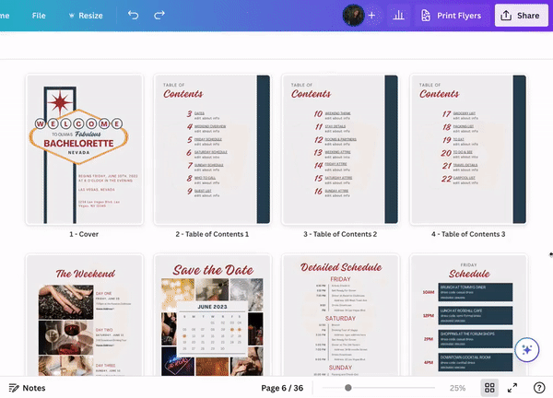Open the help question mark icon
The width and height of the screenshot is (553, 398).
click(x=539, y=388)
